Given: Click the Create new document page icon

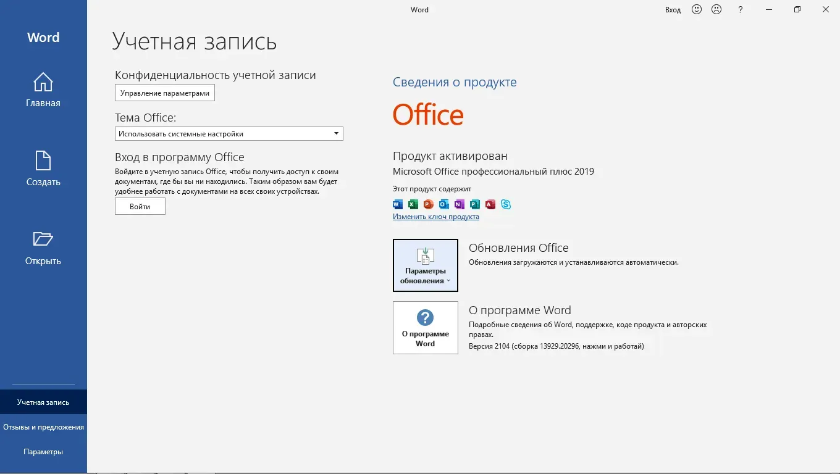Looking at the screenshot, I should tap(43, 160).
